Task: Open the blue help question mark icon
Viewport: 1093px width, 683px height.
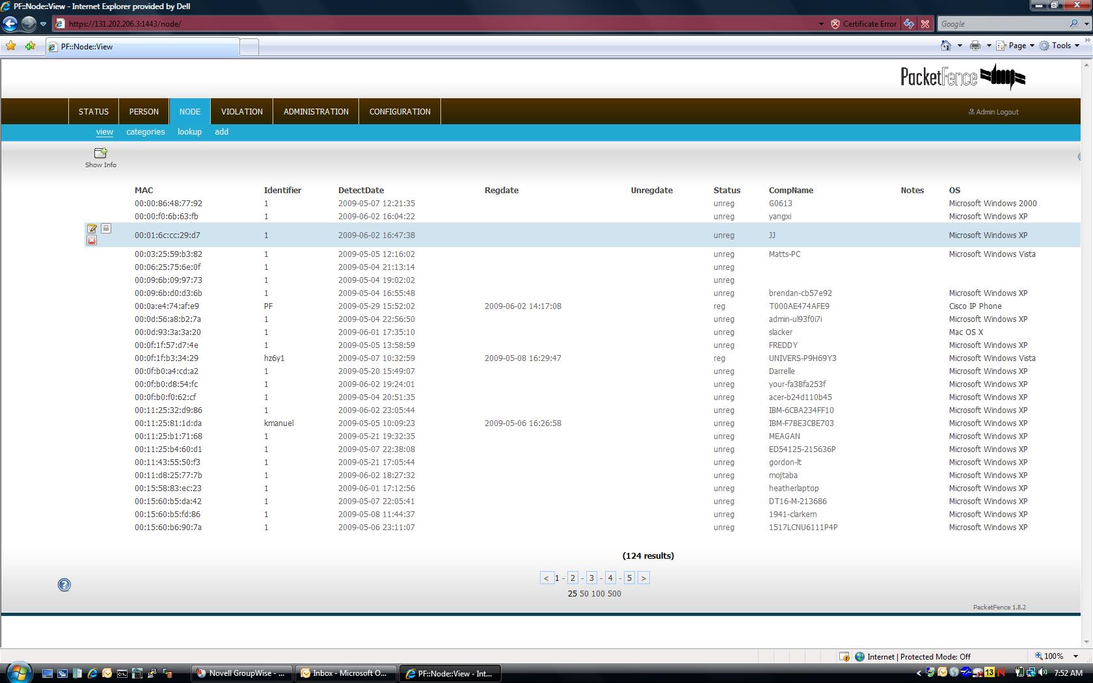Action: click(x=64, y=585)
